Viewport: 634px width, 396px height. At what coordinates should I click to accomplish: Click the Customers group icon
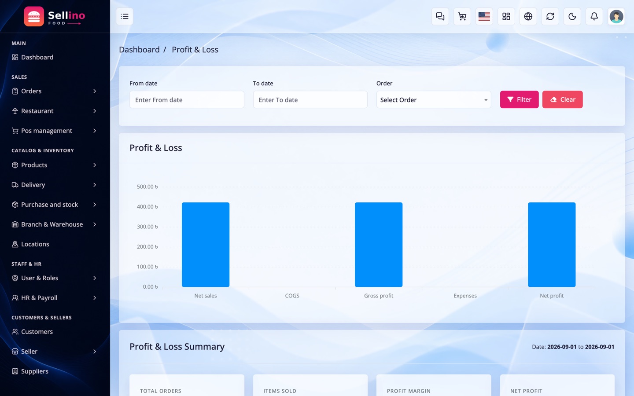click(15, 332)
